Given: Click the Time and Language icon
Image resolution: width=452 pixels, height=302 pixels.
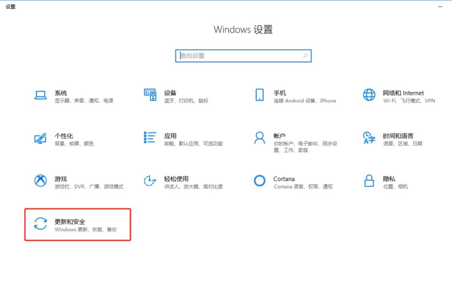Looking at the screenshot, I should click(369, 137).
